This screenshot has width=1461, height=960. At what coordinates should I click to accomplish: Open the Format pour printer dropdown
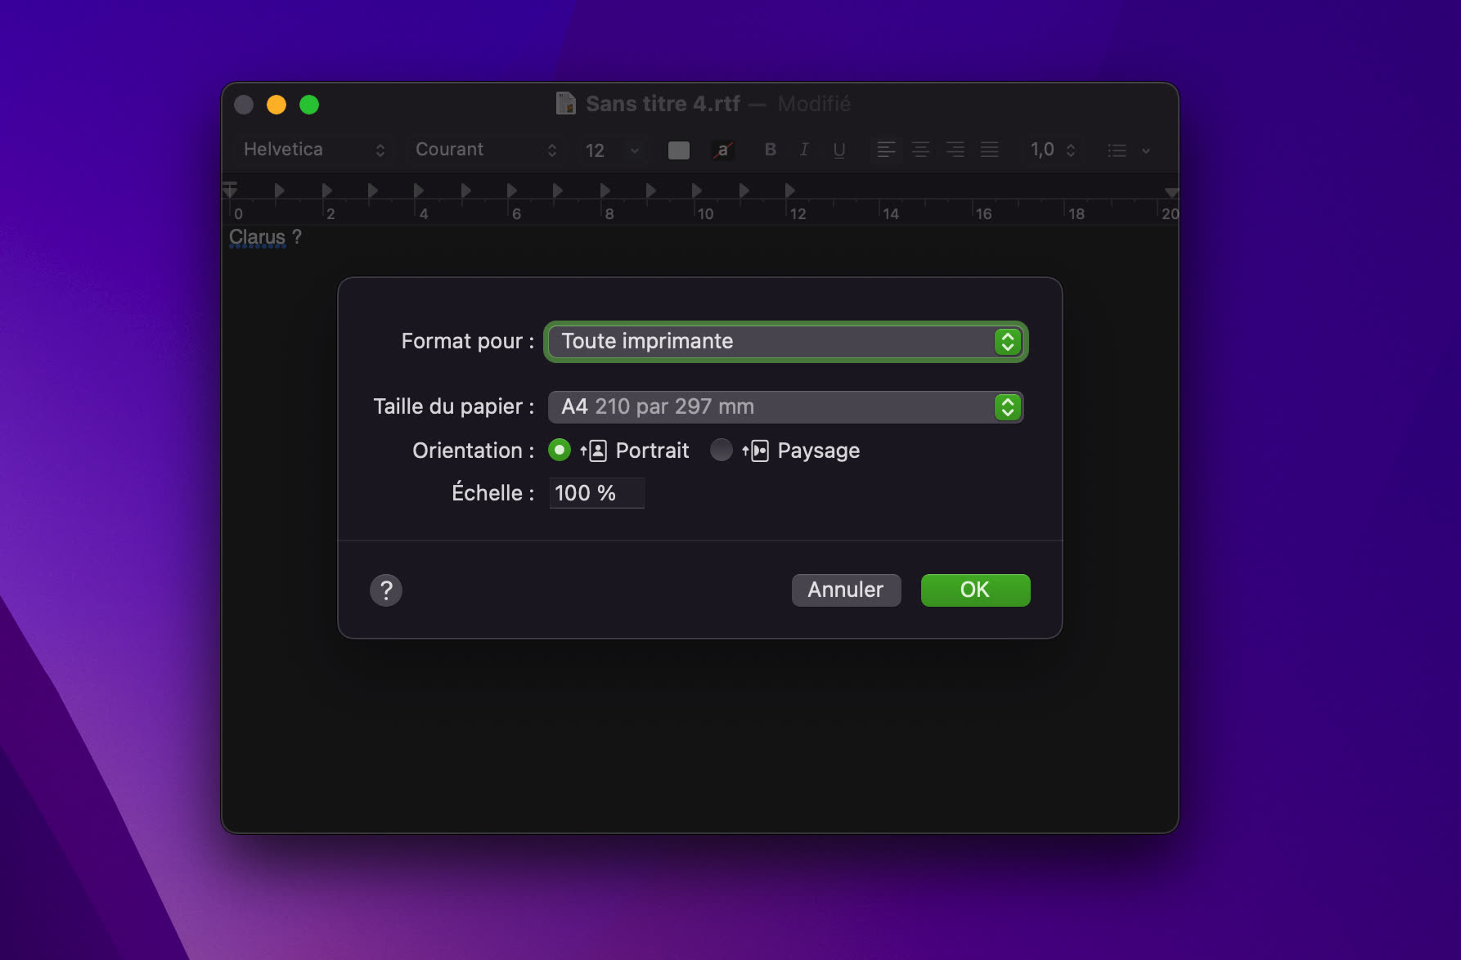(x=1007, y=341)
